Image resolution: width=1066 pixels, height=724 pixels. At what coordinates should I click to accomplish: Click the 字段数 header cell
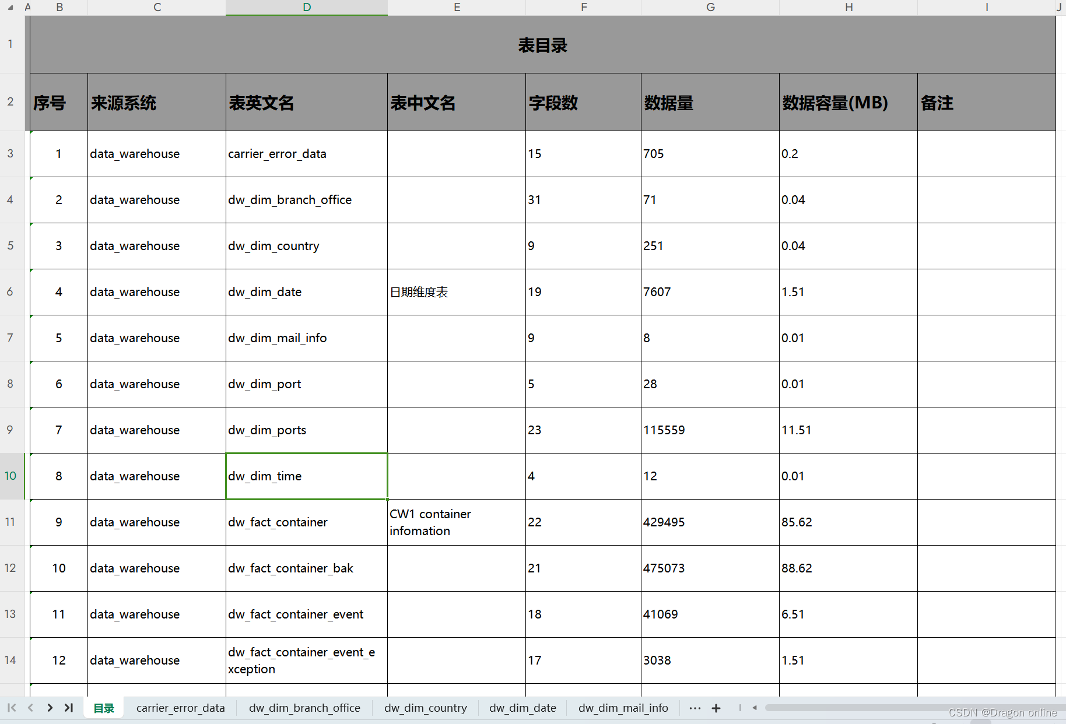pos(584,102)
